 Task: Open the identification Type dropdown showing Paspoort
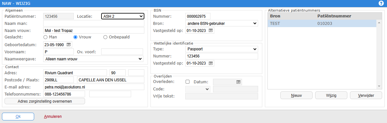coord(222,49)
